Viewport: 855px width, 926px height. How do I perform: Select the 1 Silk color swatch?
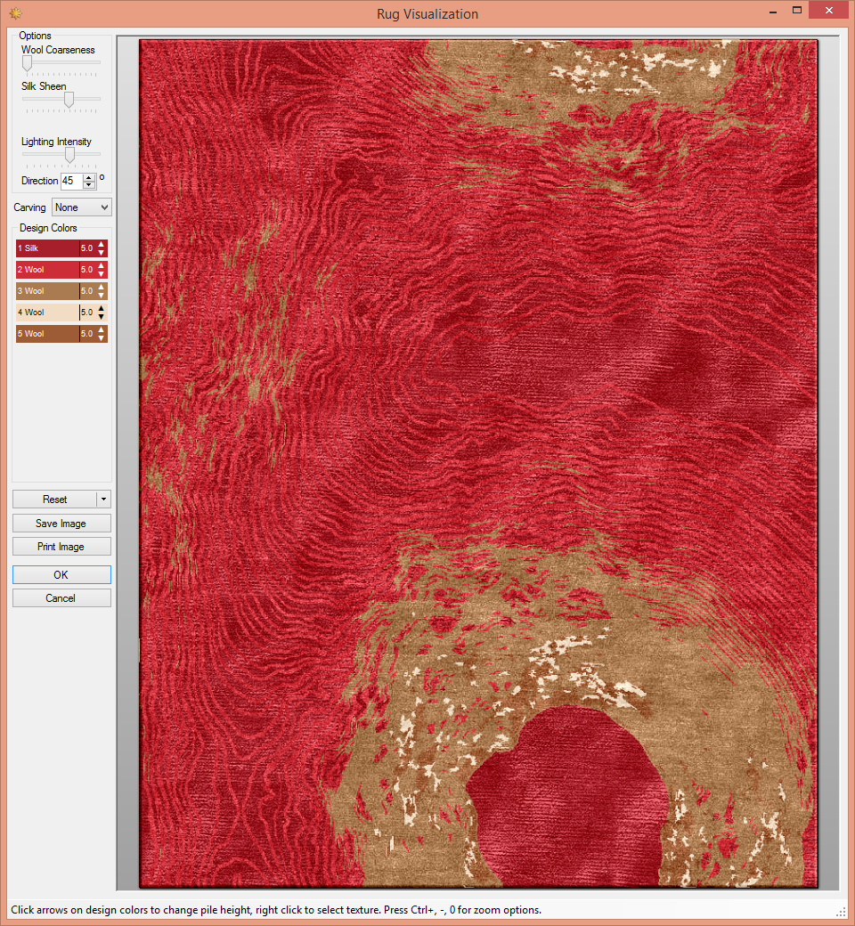[x=46, y=248]
